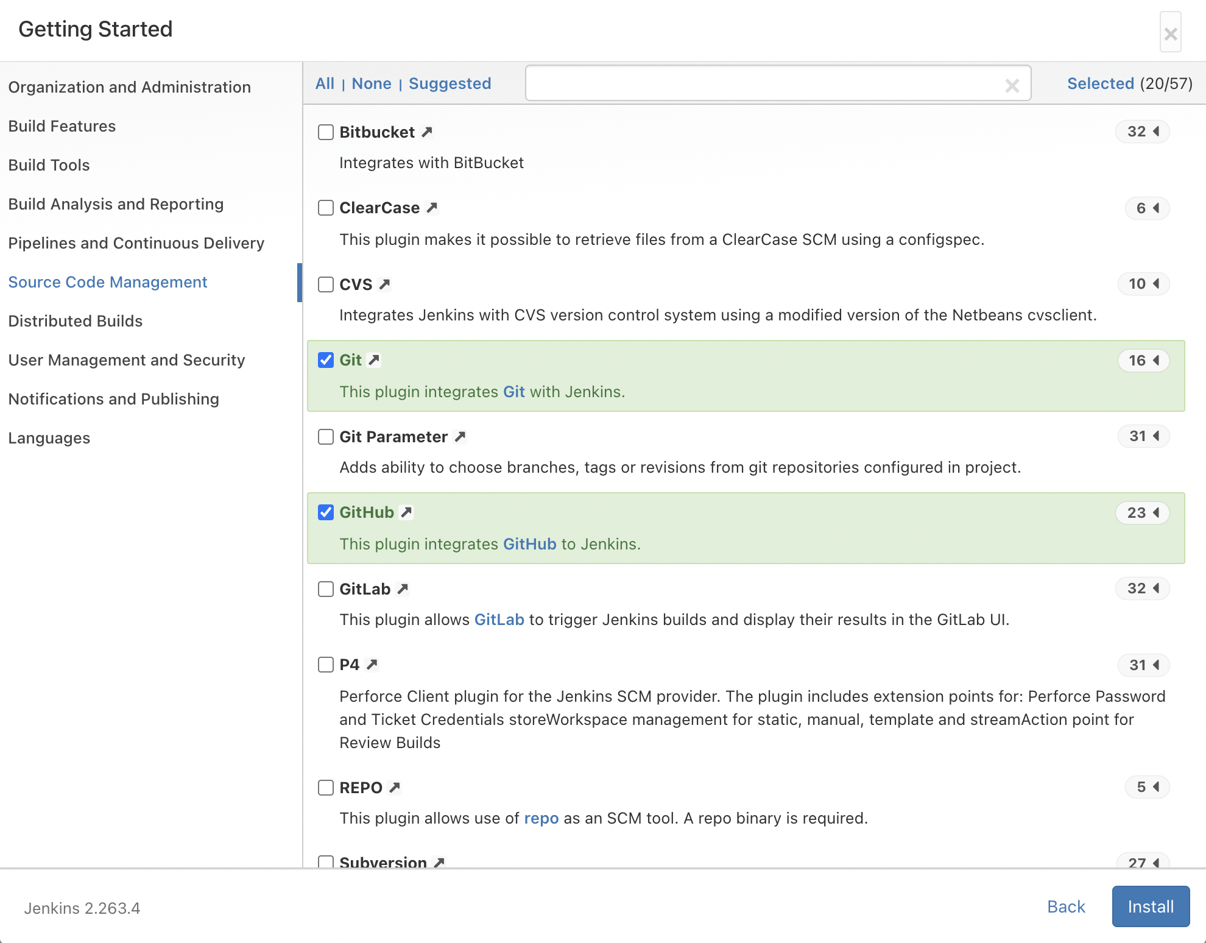Open Subversion plugin external link icon
Viewport: 1206px width, 943px height.
click(439, 862)
